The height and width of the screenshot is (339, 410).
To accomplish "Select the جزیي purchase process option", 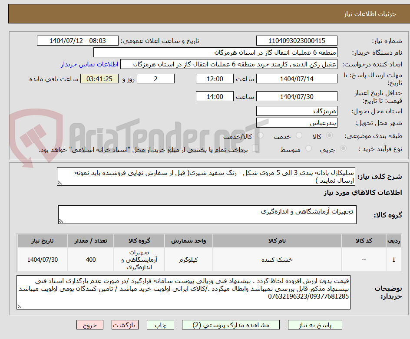I will tap(343, 149).
